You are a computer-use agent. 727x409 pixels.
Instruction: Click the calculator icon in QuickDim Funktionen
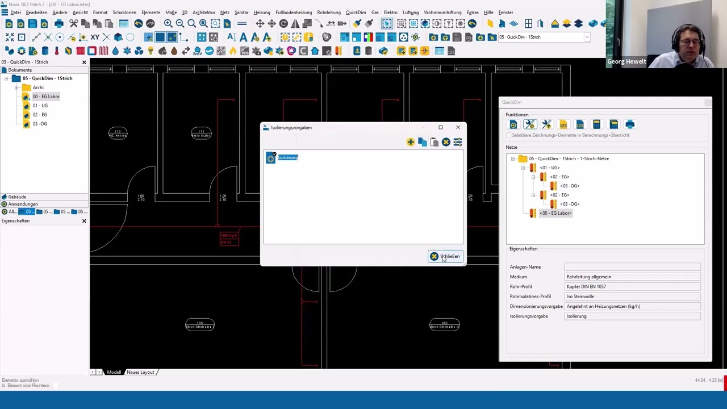click(596, 124)
